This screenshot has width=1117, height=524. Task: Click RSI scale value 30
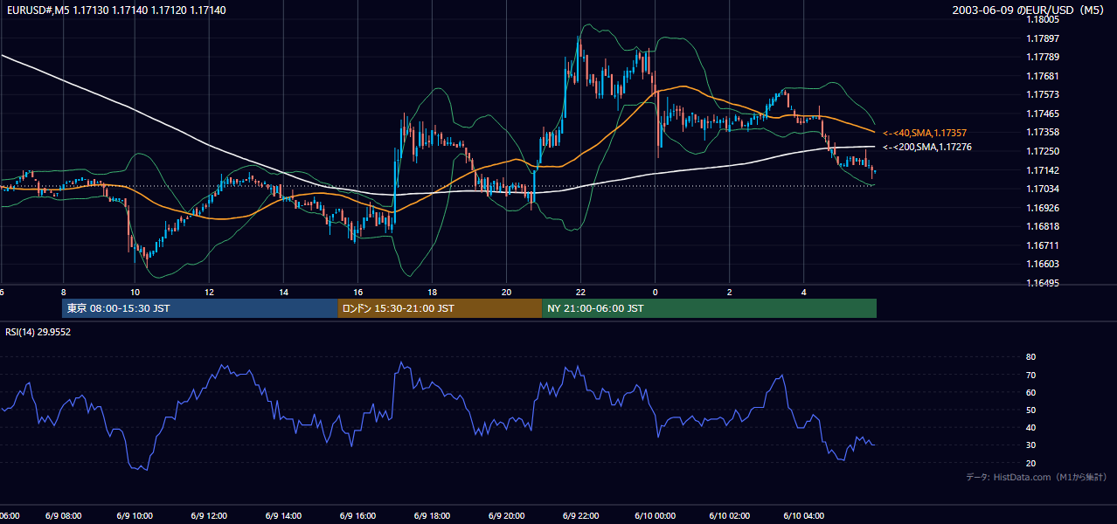click(1030, 445)
